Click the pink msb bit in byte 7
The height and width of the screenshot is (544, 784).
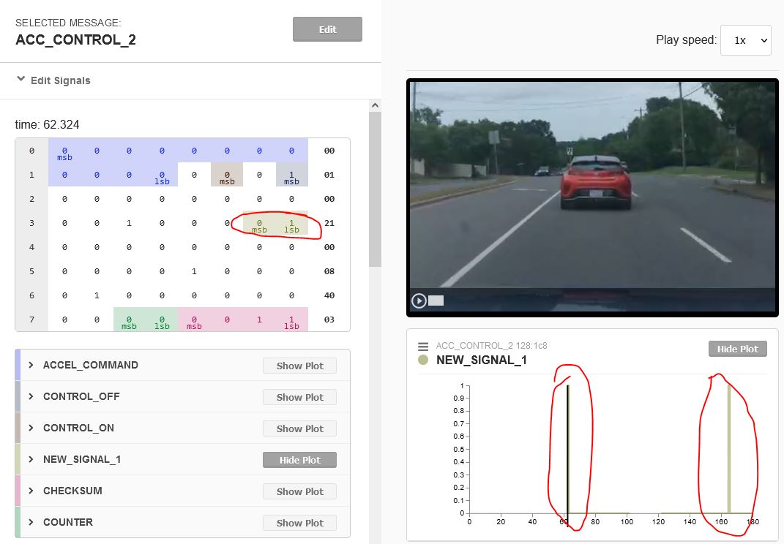194,320
